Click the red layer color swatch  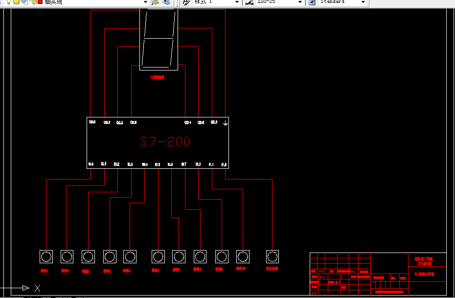40,2
